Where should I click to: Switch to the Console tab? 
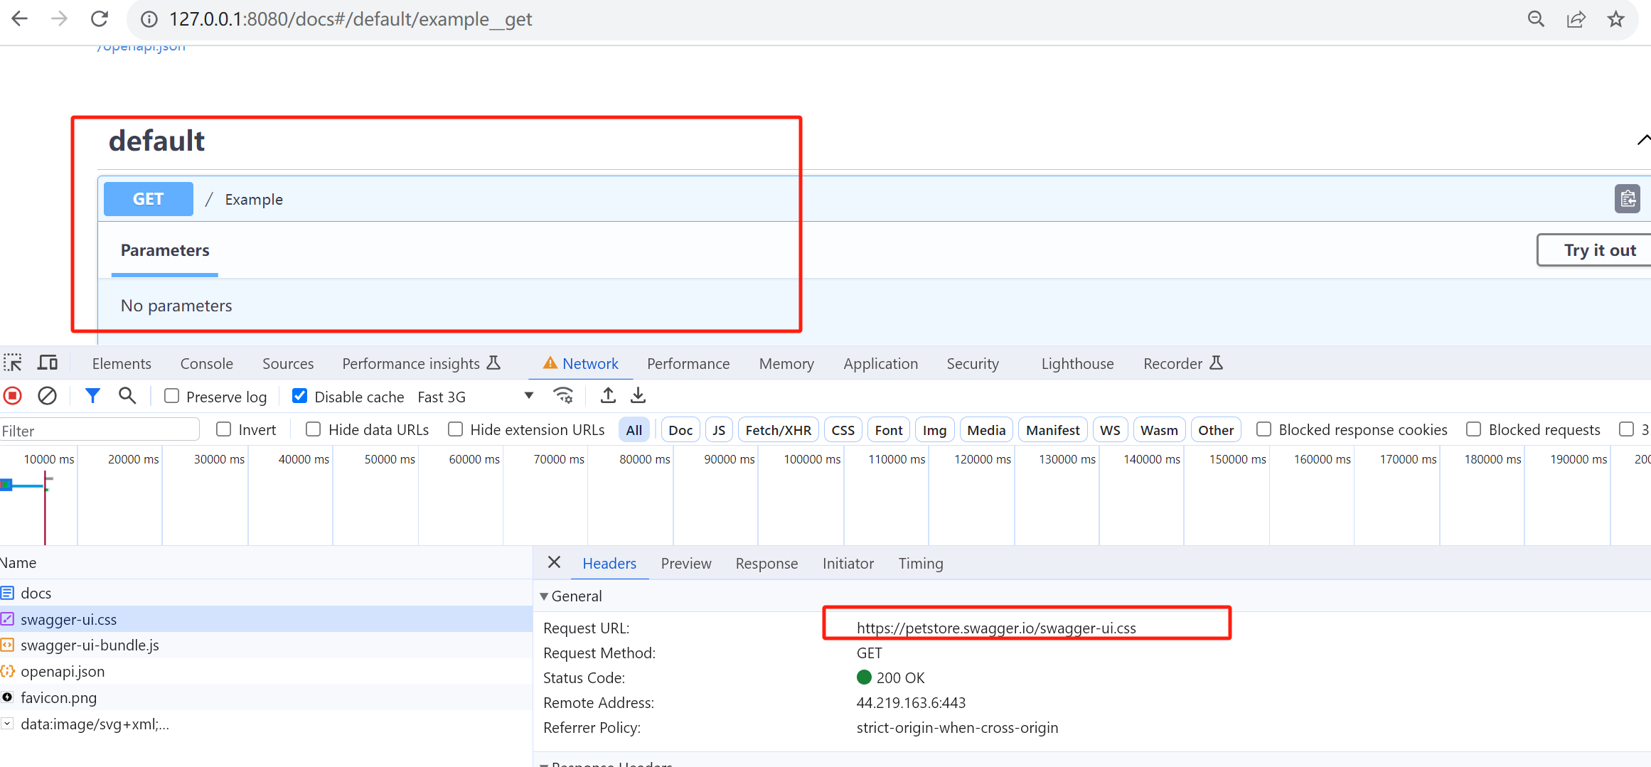pyautogui.click(x=206, y=363)
